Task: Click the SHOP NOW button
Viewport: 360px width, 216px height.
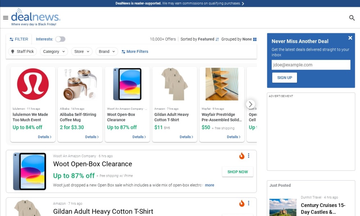Action: (x=238, y=172)
